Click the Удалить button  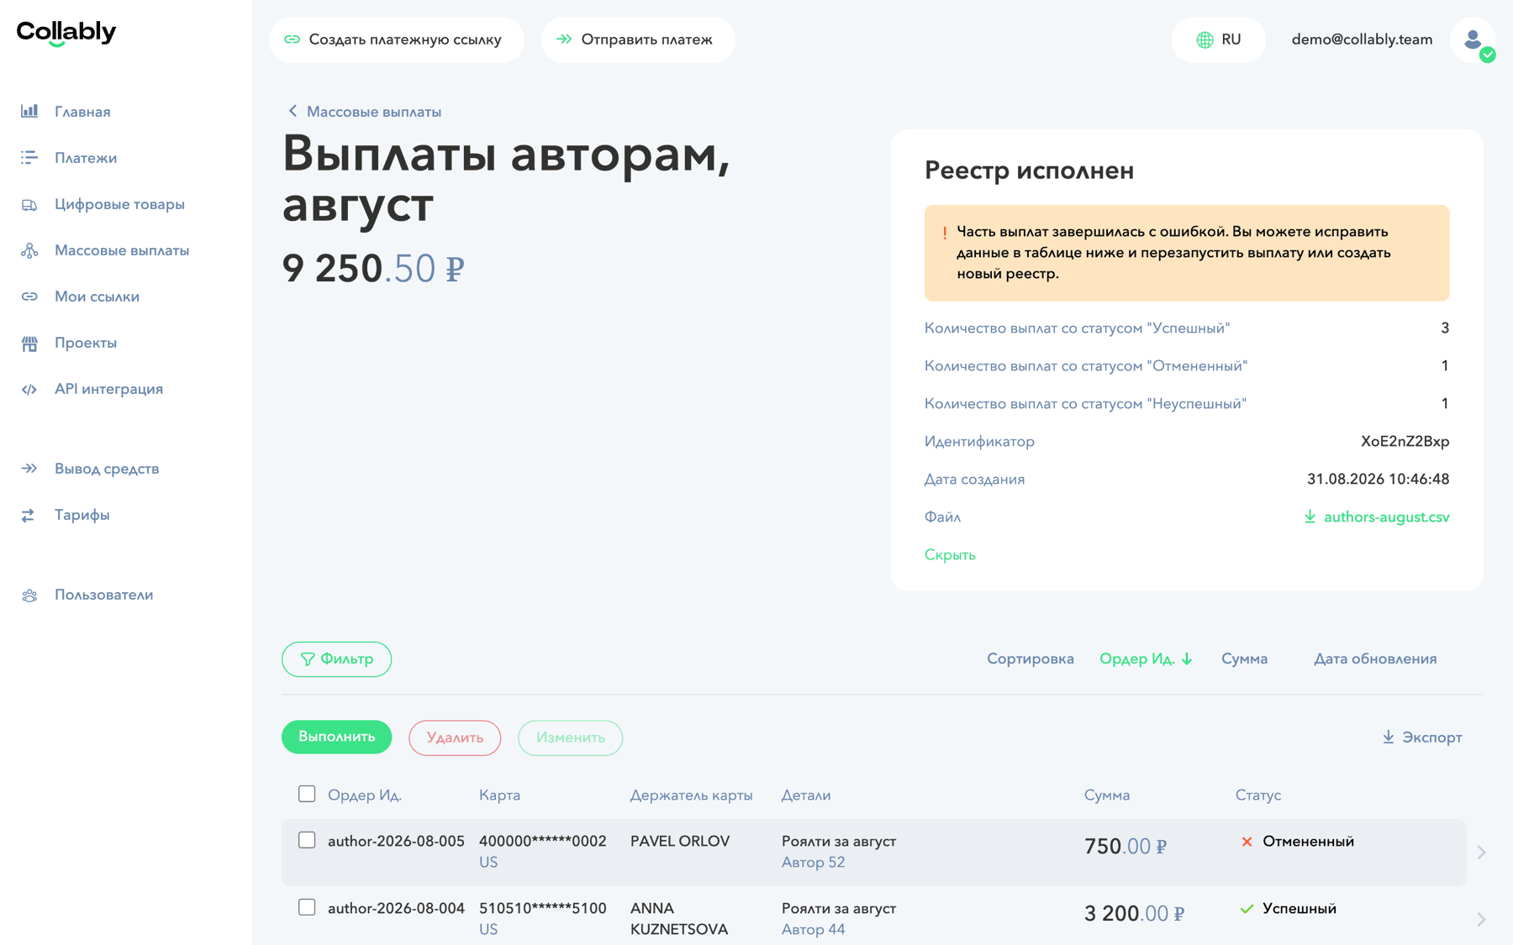(455, 738)
